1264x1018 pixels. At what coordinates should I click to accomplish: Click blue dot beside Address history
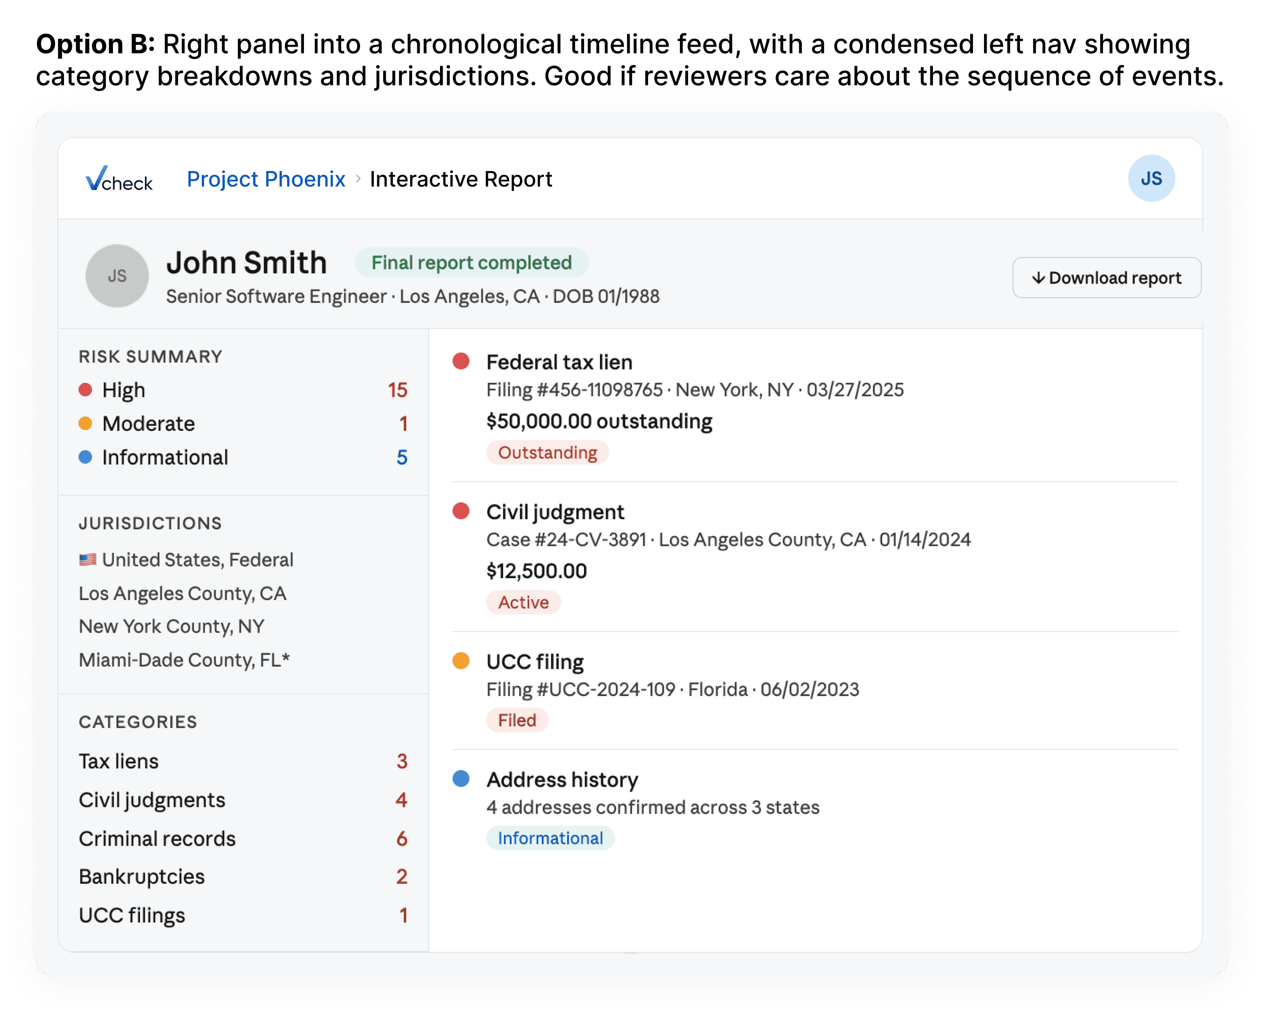click(460, 779)
